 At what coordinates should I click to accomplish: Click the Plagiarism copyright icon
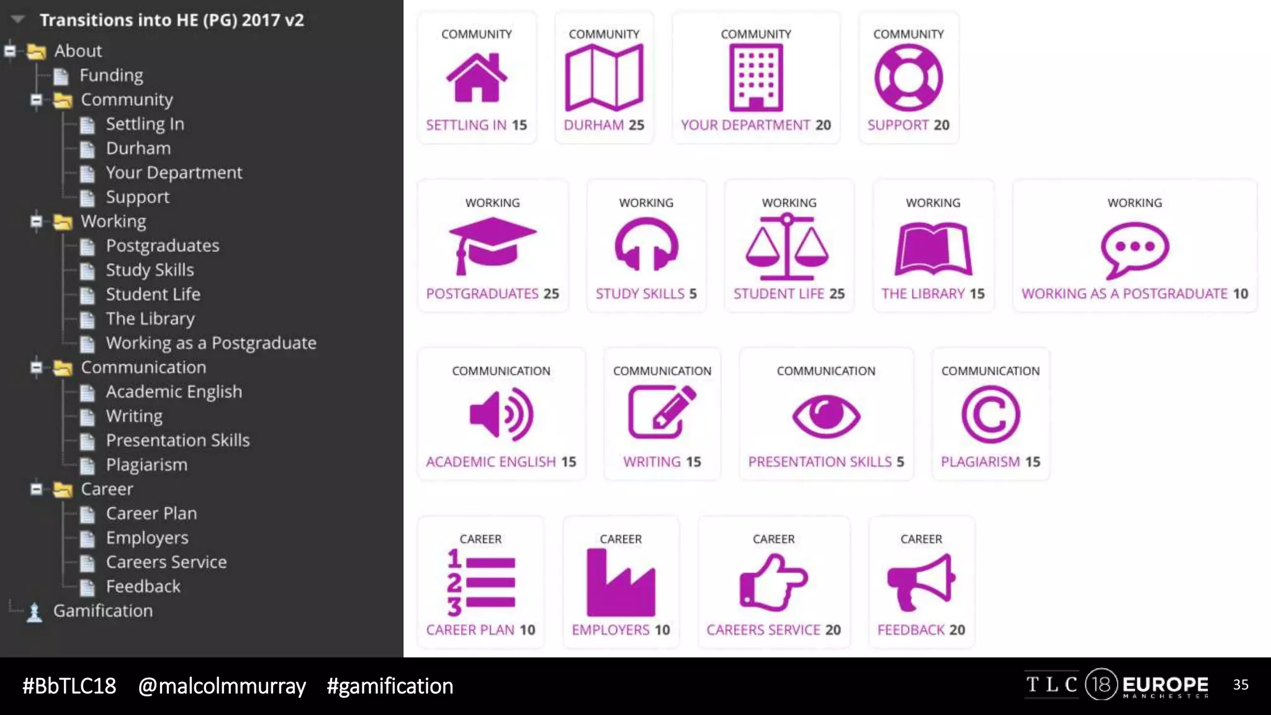990,415
